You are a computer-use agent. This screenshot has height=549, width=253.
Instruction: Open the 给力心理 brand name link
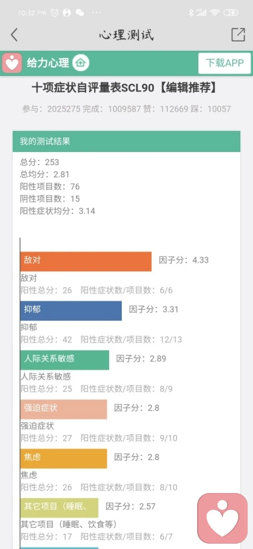coord(48,63)
